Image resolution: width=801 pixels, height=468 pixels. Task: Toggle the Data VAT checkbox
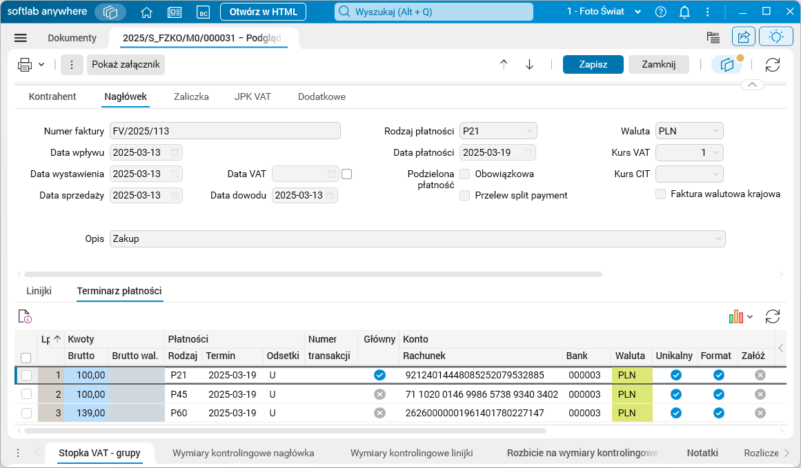347,174
